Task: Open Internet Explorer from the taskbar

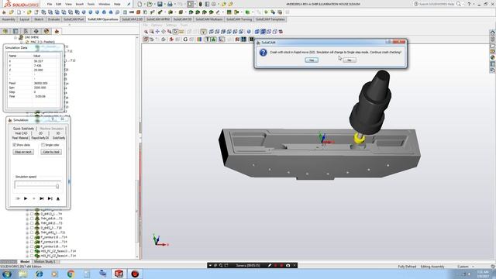Action: tap(39, 274)
